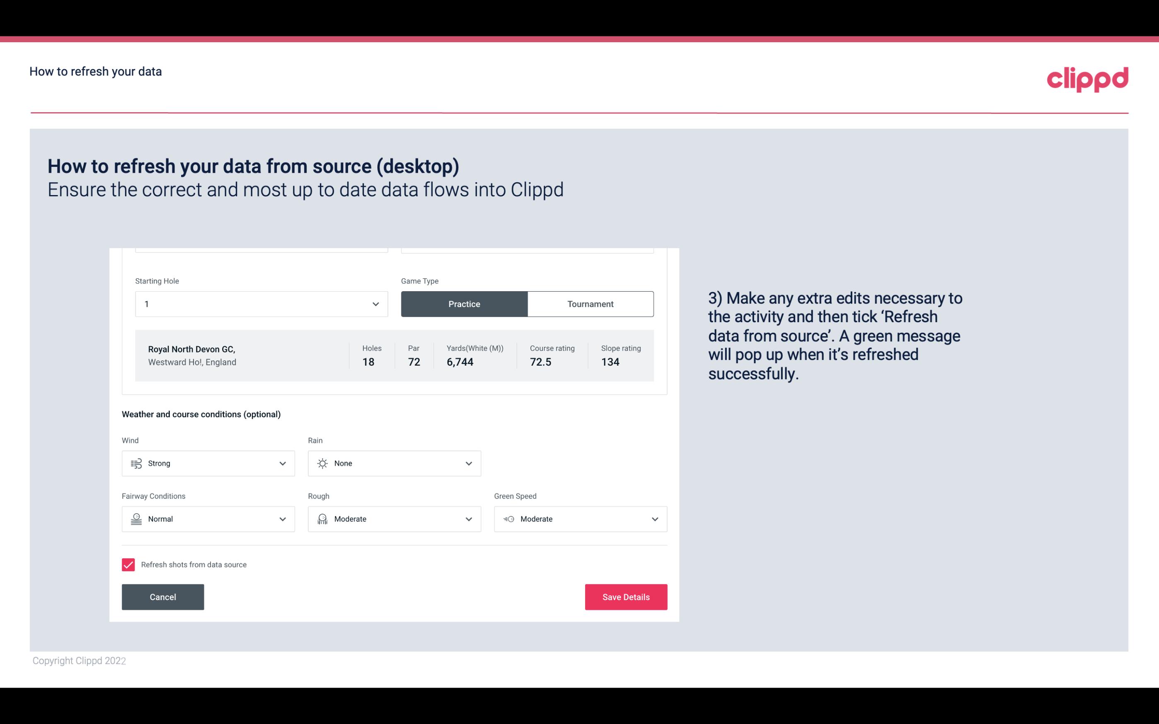
Task: Click the wind condition icon
Action: 136,463
